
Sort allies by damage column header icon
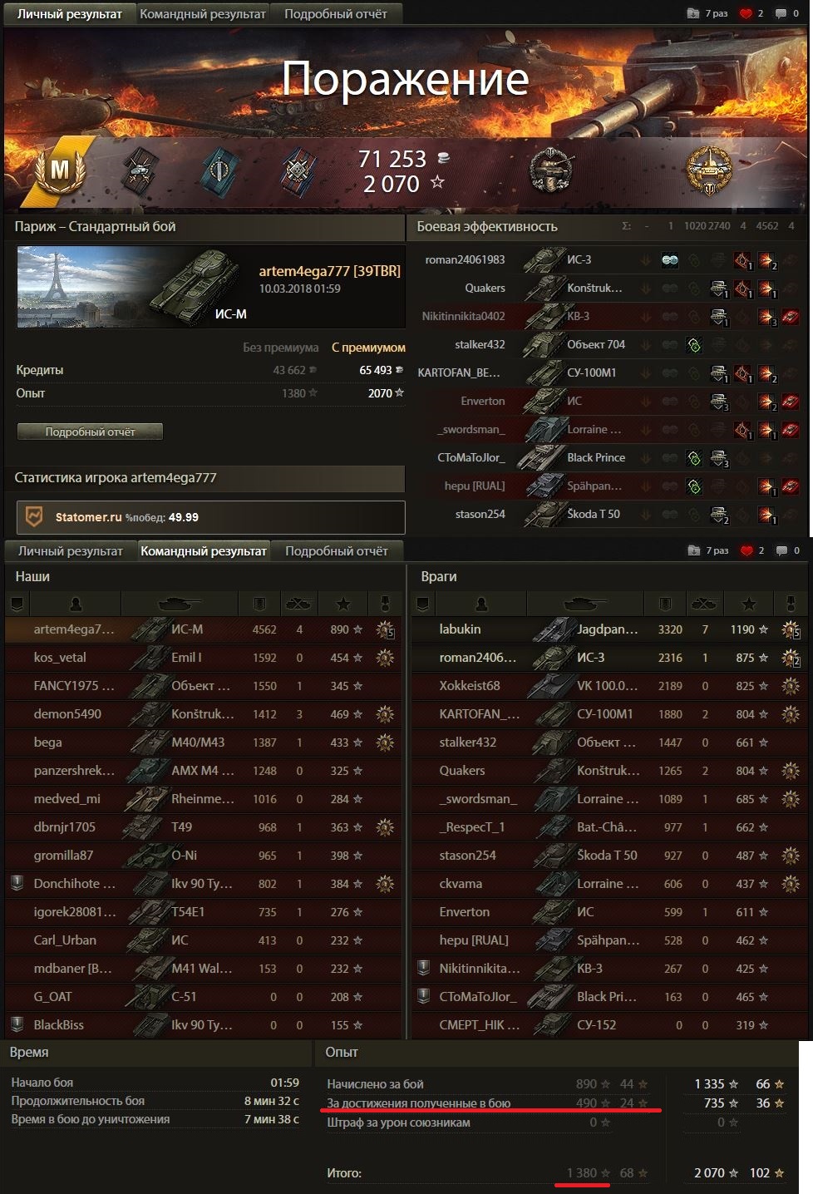[259, 604]
